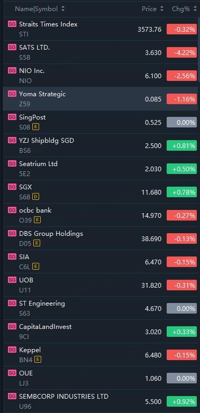Click the SG badge beside Straits Times Index

(x=12, y=24)
